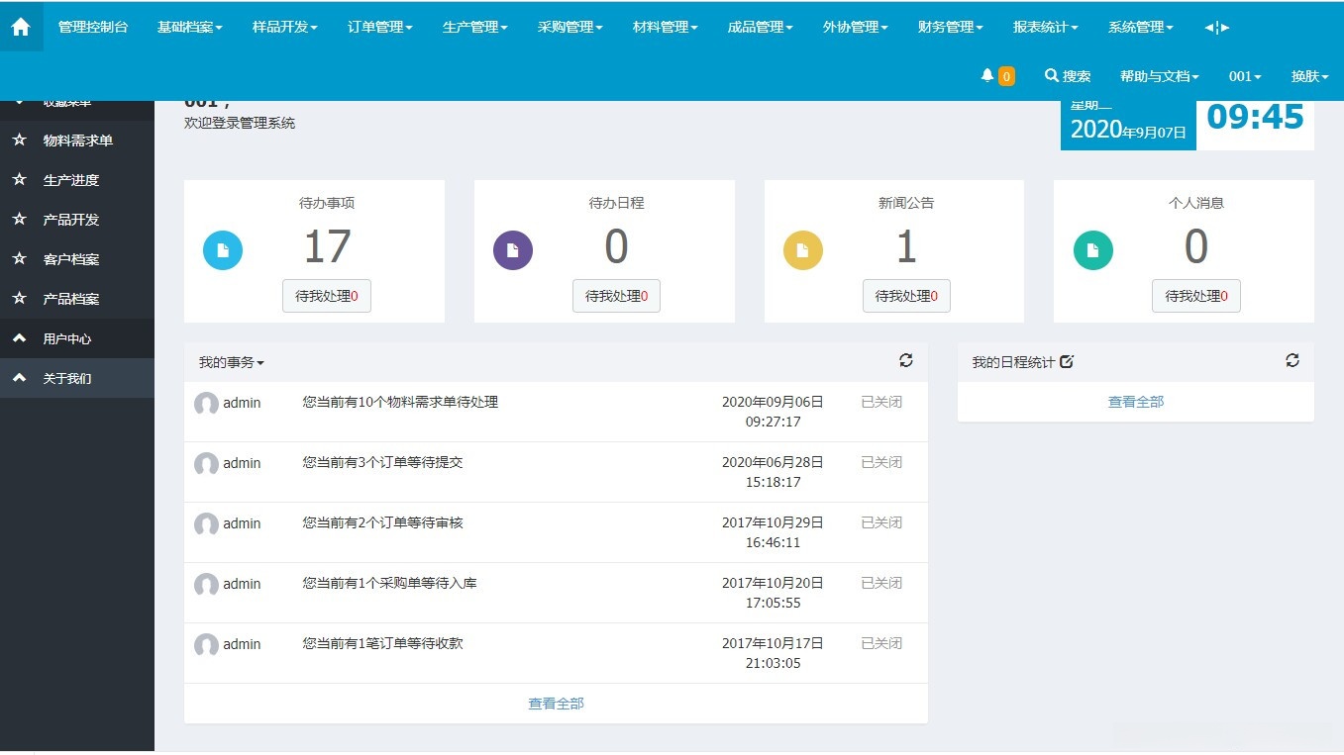This screenshot has width=1344, height=755.
Task: Toggle the favorite star next to 客户档案
Action: 19,258
